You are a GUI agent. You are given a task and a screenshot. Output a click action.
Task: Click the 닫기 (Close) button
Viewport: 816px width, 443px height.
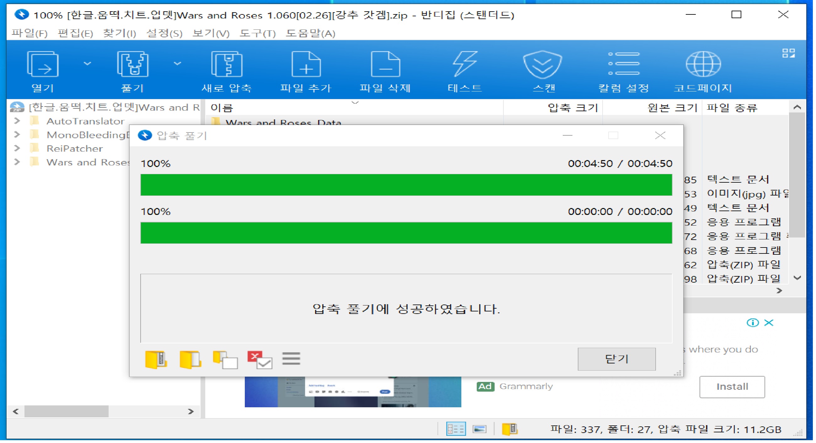click(x=616, y=359)
